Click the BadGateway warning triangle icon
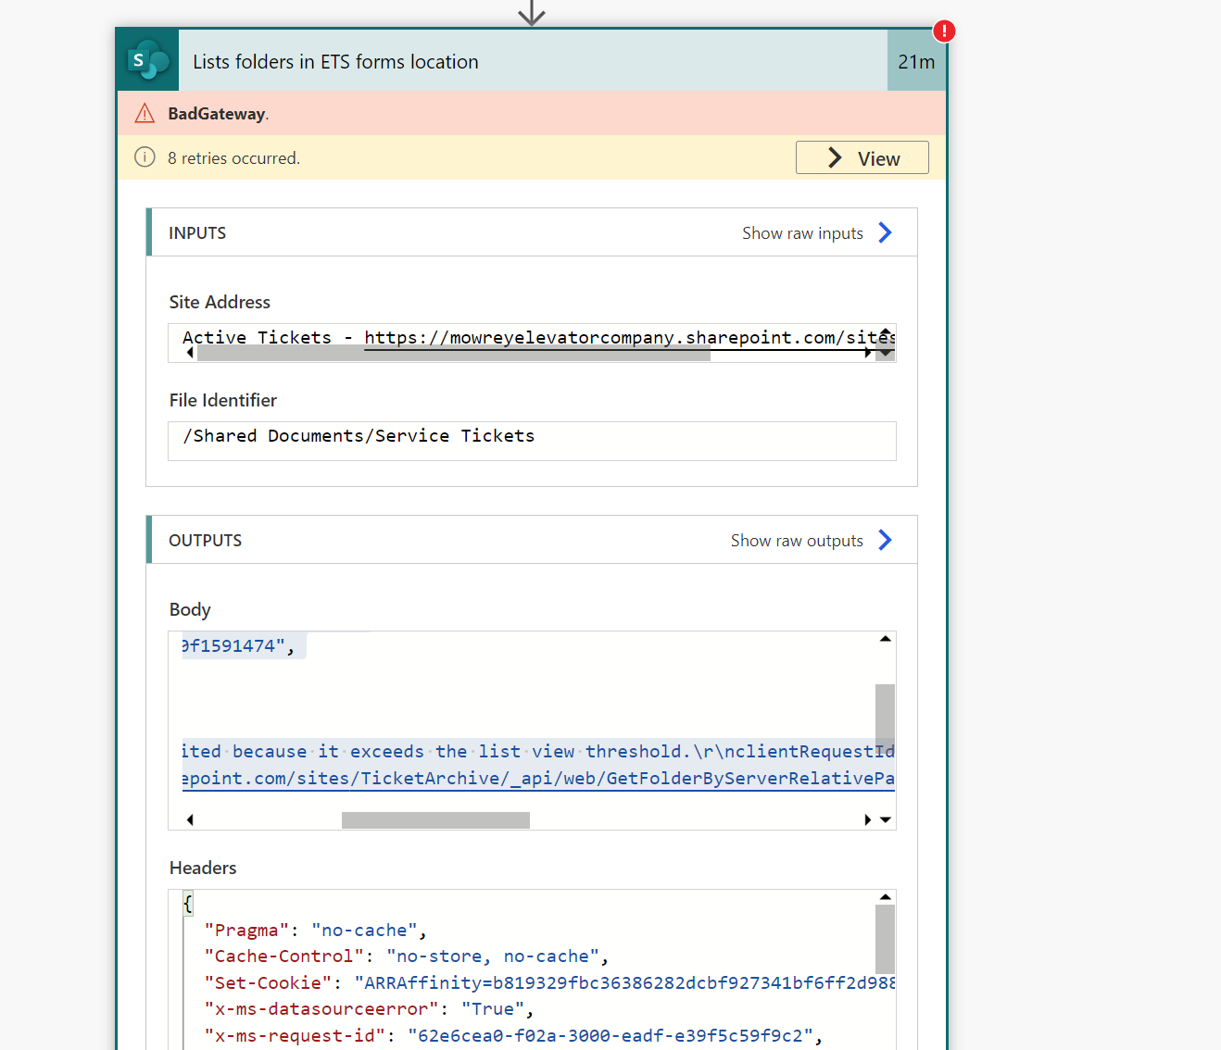This screenshot has height=1050, width=1221. (145, 114)
